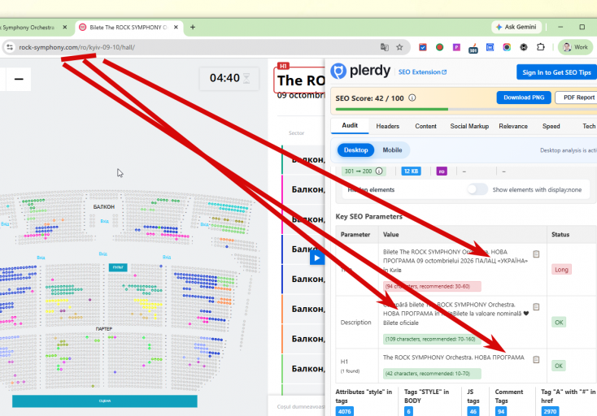Viewport: 597px width, 416px height.
Task: Click the Download PNG button
Action: [x=524, y=97]
